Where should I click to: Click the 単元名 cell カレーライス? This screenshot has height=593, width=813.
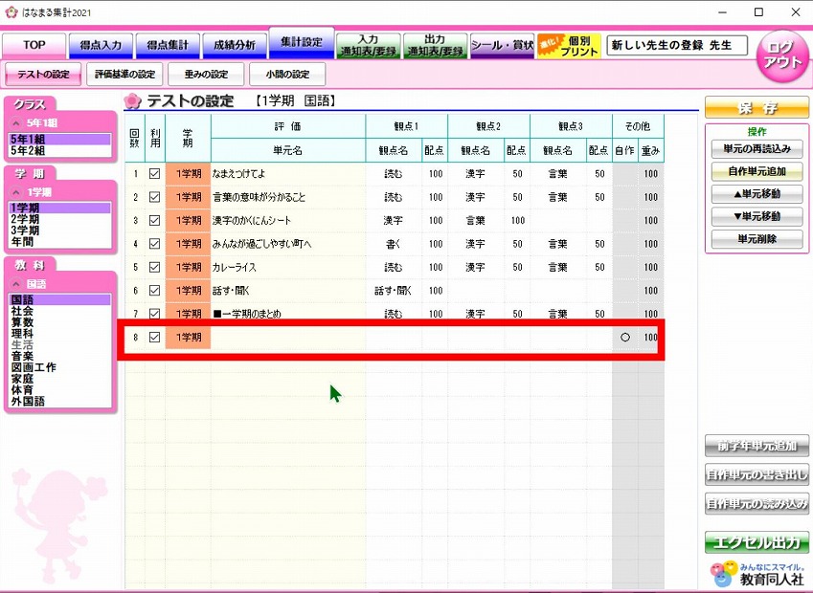(288, 267)
